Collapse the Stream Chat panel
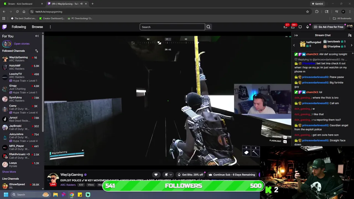The image size is (354, 199). coord(296,35)
